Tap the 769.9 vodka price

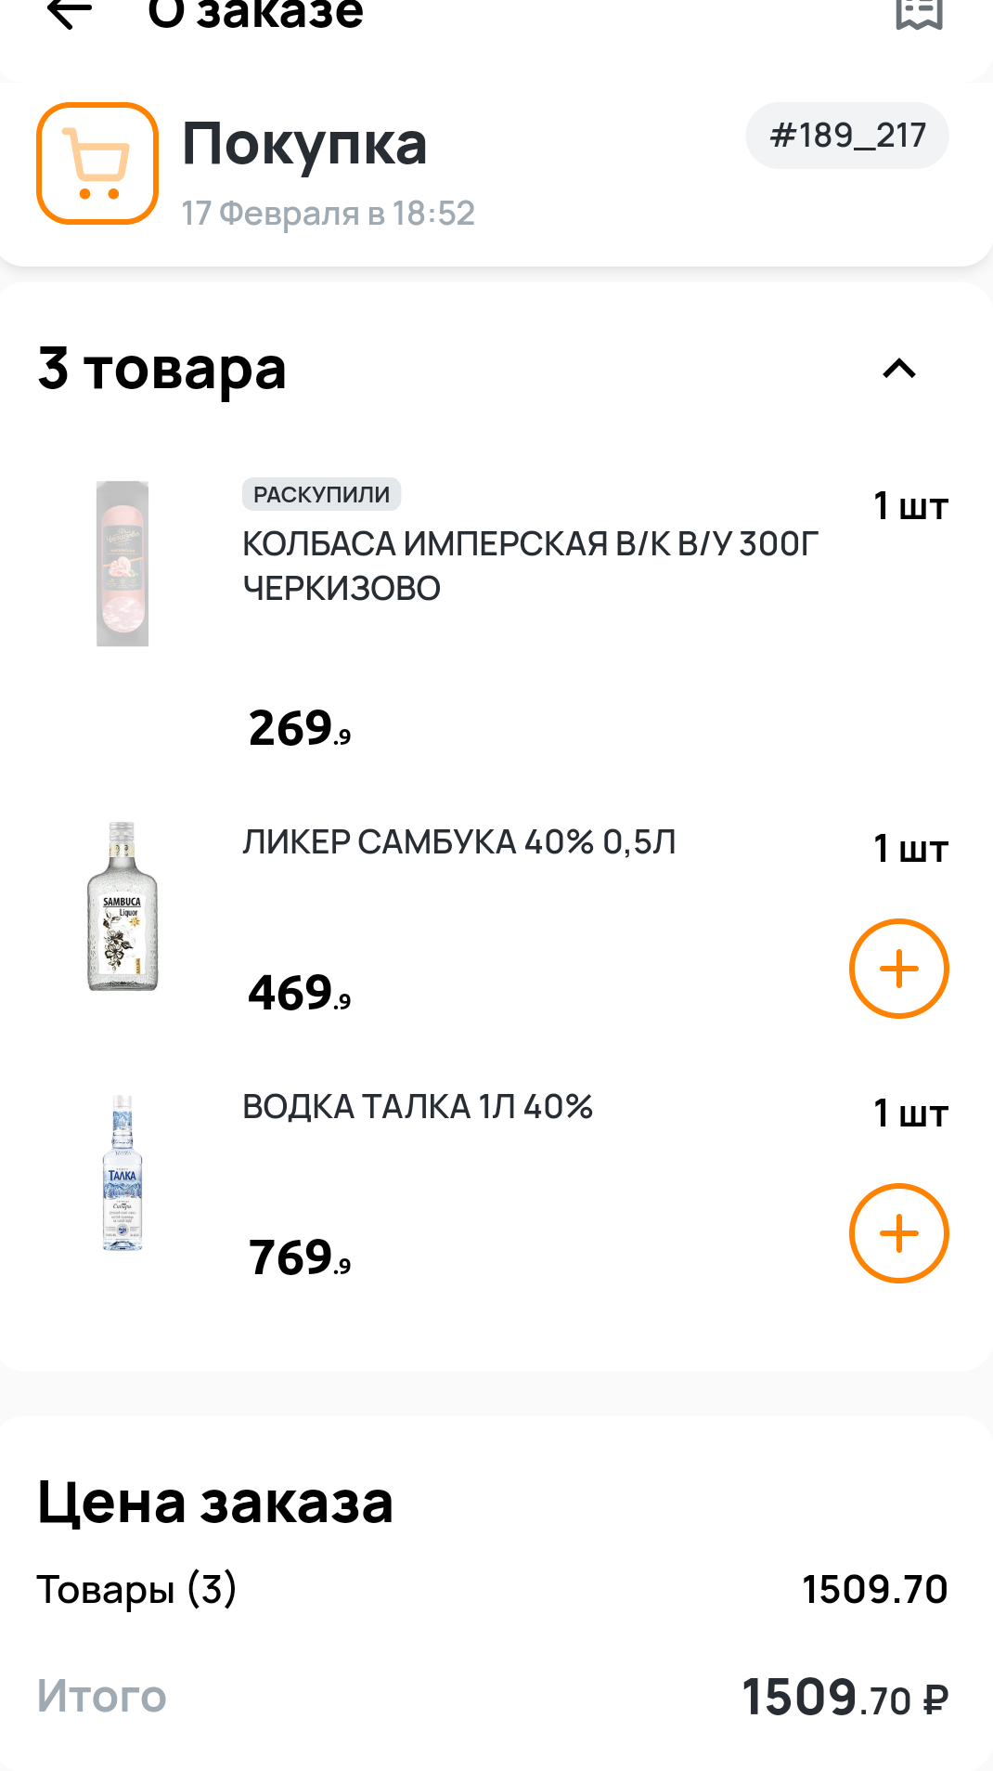click(300, 1258)
